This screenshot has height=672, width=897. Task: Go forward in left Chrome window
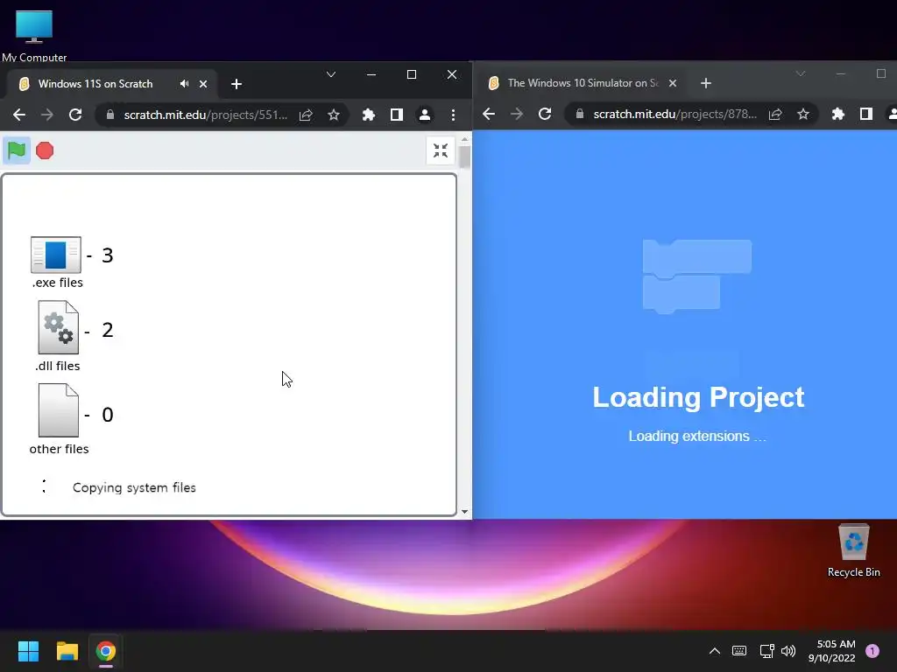click(47, 115)
